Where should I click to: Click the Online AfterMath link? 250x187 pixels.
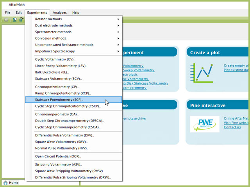(236, 118)
